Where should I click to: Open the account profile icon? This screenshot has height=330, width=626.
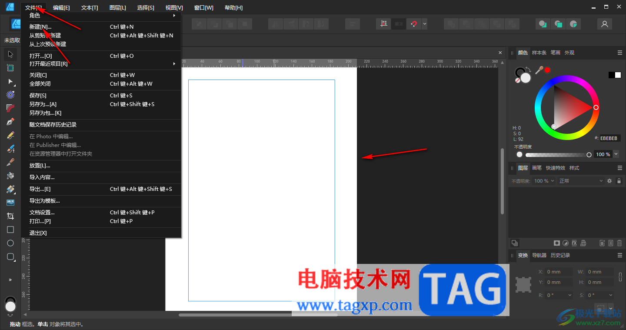(x=604, y=24)
